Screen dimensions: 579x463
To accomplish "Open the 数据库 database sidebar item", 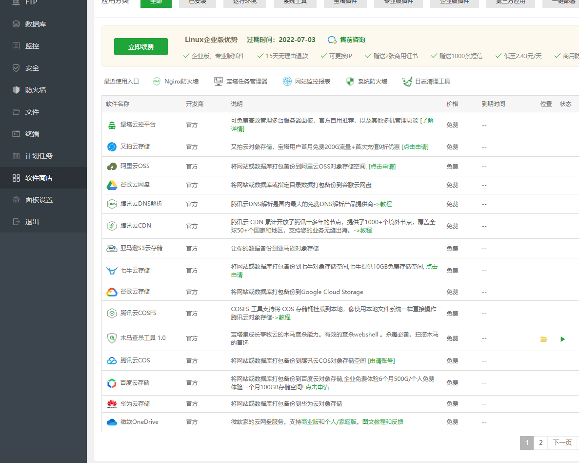I will click(43, 24).
